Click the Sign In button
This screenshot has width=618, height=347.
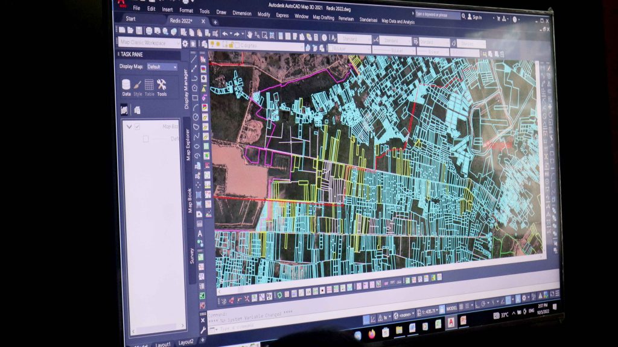[x=476, y=17]
